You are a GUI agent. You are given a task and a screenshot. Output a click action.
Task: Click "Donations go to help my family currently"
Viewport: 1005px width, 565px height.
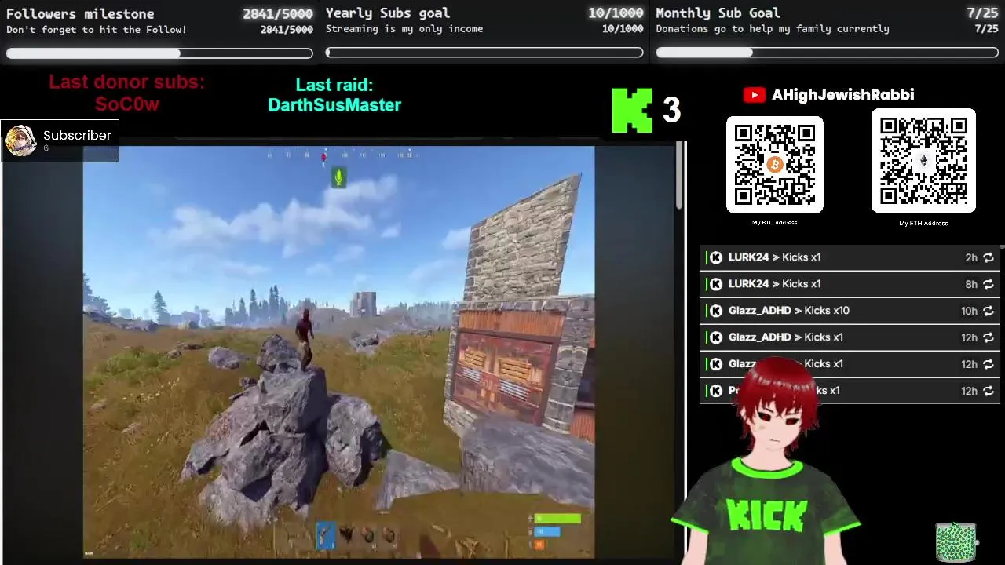[773, 28]
